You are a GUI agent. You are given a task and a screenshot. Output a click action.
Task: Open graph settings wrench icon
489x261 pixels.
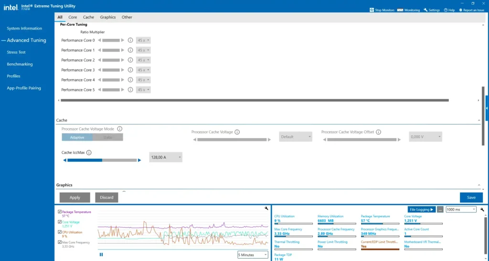point(266,209)
